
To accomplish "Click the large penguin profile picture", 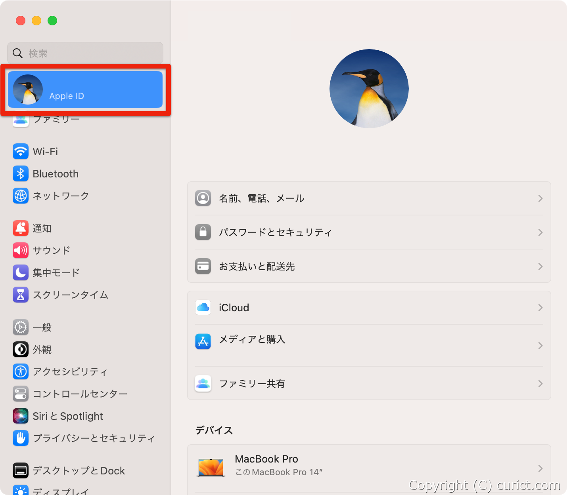I will click(x=369, y=89).
